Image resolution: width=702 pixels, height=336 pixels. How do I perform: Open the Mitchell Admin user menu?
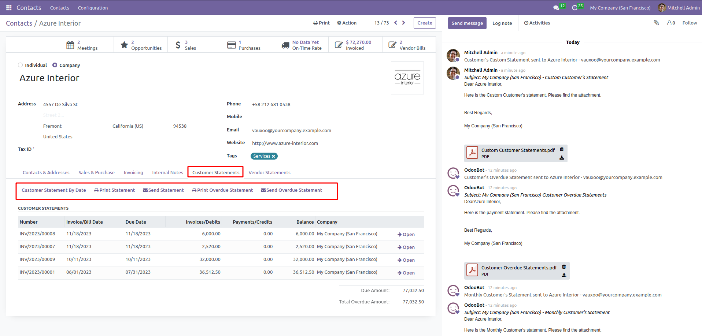[679, 8]
